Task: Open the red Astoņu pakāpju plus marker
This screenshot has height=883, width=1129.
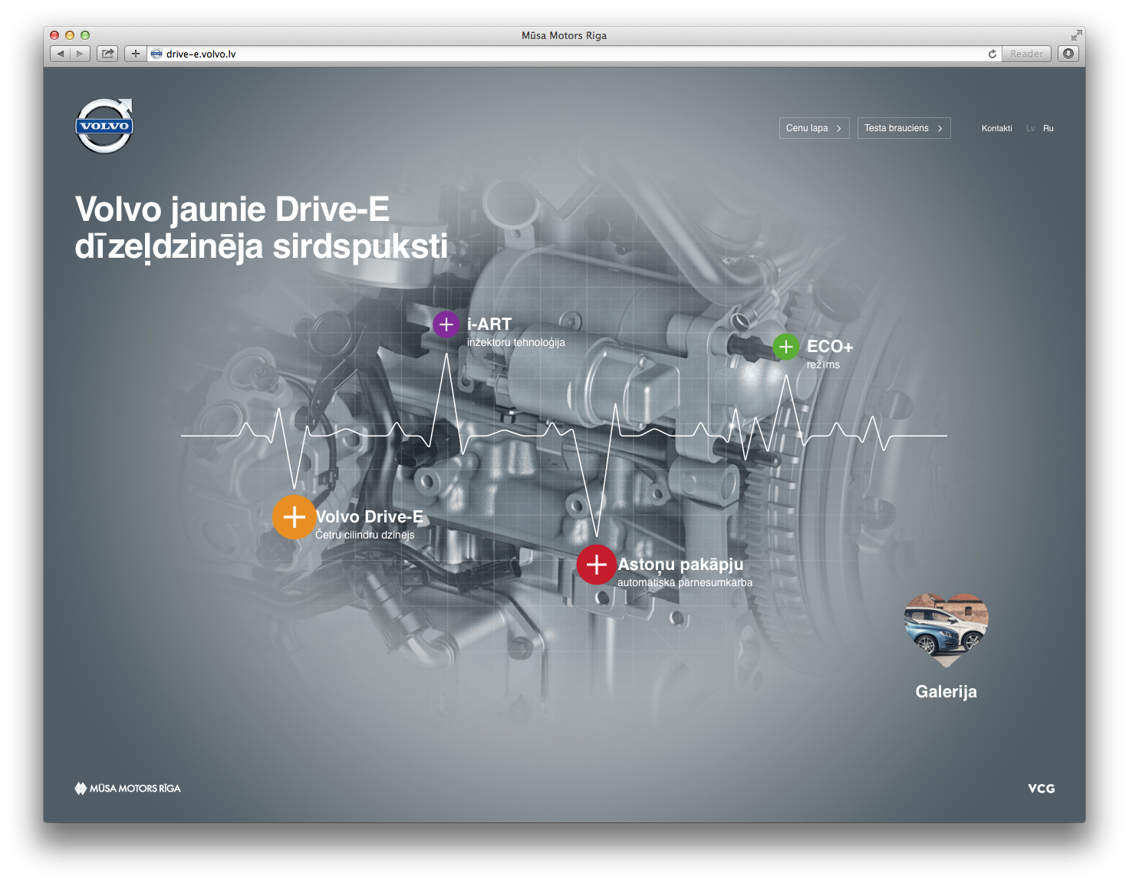Action: pyautogui.click(x=597, y=565)
